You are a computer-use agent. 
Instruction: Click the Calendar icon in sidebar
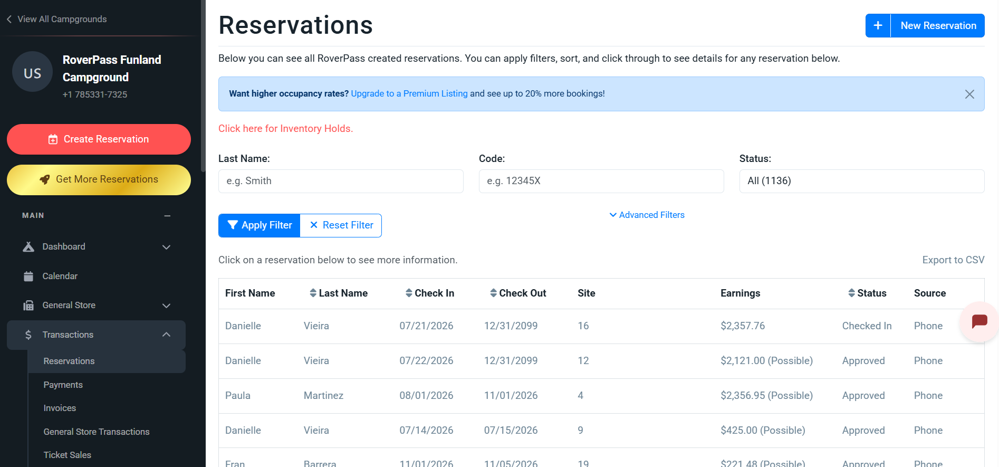tap(28, 276)
